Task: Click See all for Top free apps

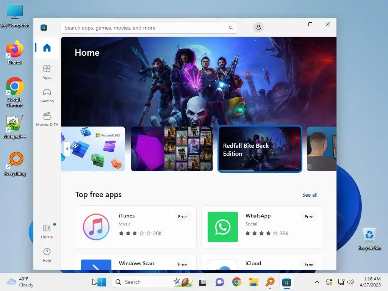Action: click(x=310, y=195)
